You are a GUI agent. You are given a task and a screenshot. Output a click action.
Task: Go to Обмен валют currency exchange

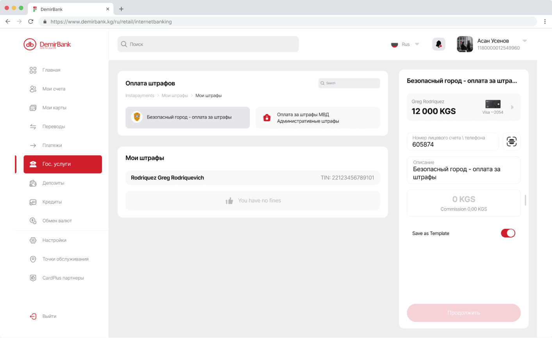tap(57, 221)
